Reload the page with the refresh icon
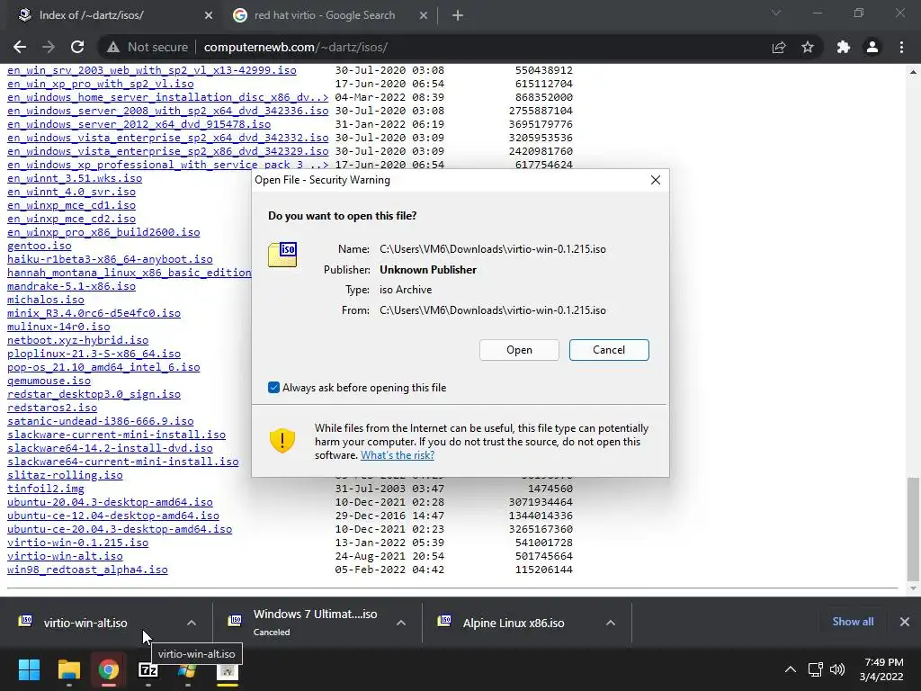 point(77,47)
